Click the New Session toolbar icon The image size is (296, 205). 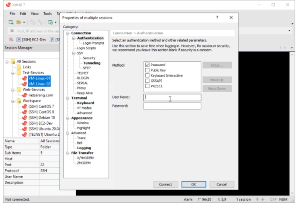click(11, 22)
